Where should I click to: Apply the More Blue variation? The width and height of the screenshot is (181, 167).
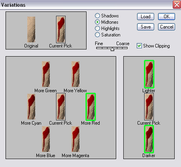point(46,139)
